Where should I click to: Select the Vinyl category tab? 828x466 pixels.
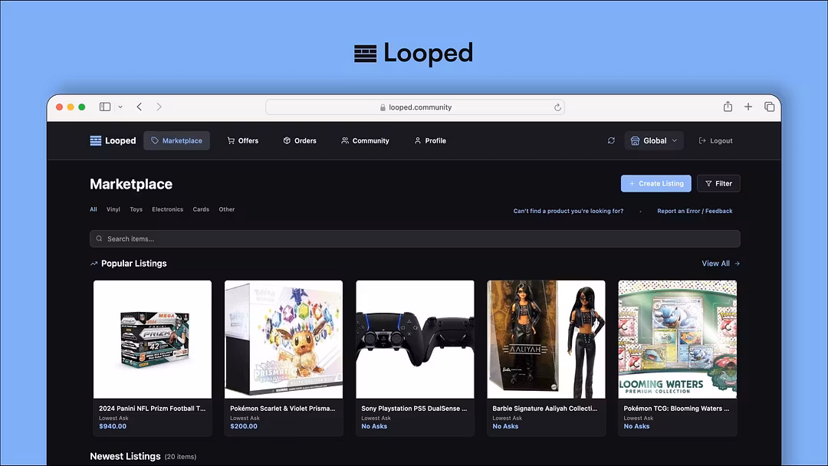click(x=113, y=208)
